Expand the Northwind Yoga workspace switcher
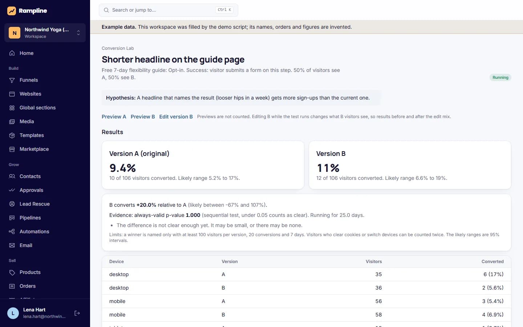This screenshot has height=327, width=523. [x=45, y=33]
